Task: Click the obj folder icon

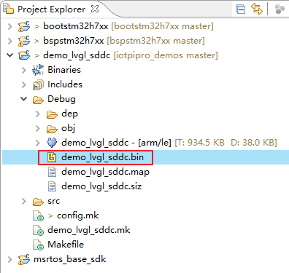Action: coord(52,129)
